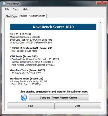The height and width of the screenshot is (116, 108).
Task: Click Primary Partition Capacity: 112 GB
Action: [28, 81]
